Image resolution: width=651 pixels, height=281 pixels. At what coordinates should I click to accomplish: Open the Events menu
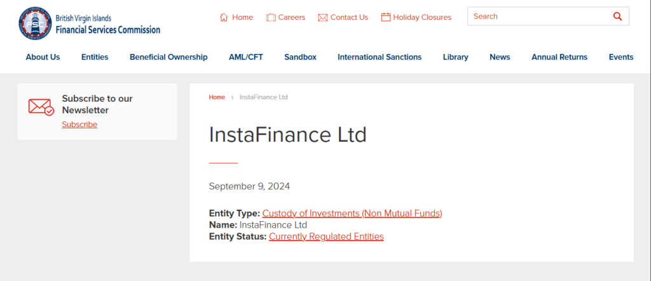coord(621,57)
